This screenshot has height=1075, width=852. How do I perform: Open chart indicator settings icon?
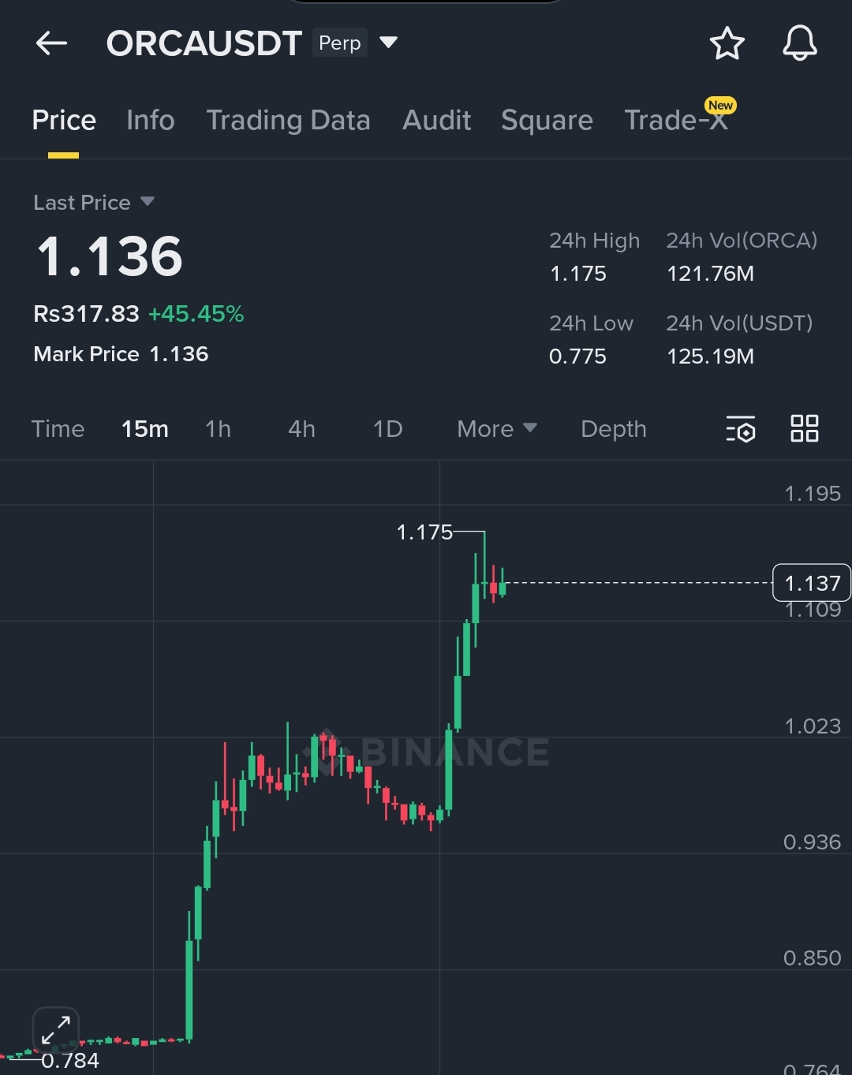740,428
